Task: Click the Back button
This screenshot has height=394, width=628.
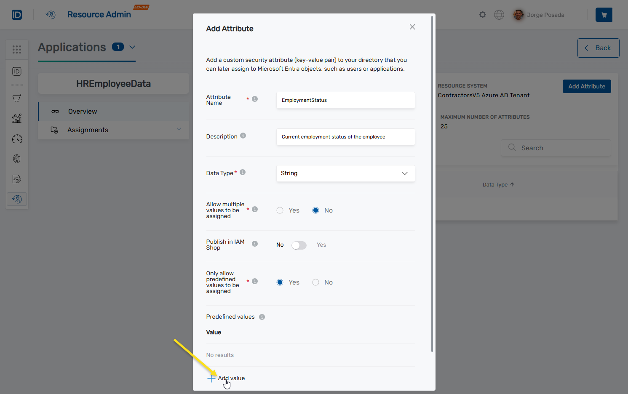Action: [598, 48]
